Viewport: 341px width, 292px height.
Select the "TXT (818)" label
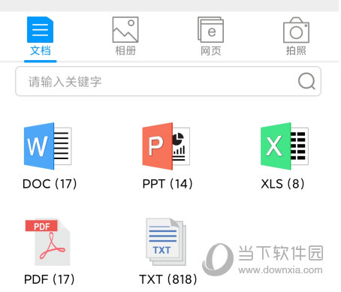click(x=168, y=279)
